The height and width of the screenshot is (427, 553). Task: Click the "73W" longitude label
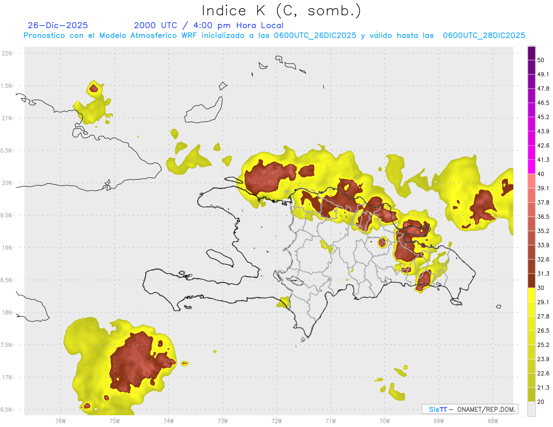click(x=223, y=421)
